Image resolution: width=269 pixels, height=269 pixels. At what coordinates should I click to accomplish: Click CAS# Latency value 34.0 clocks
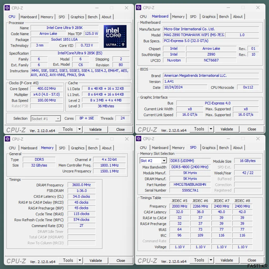(x=81, y=196)
